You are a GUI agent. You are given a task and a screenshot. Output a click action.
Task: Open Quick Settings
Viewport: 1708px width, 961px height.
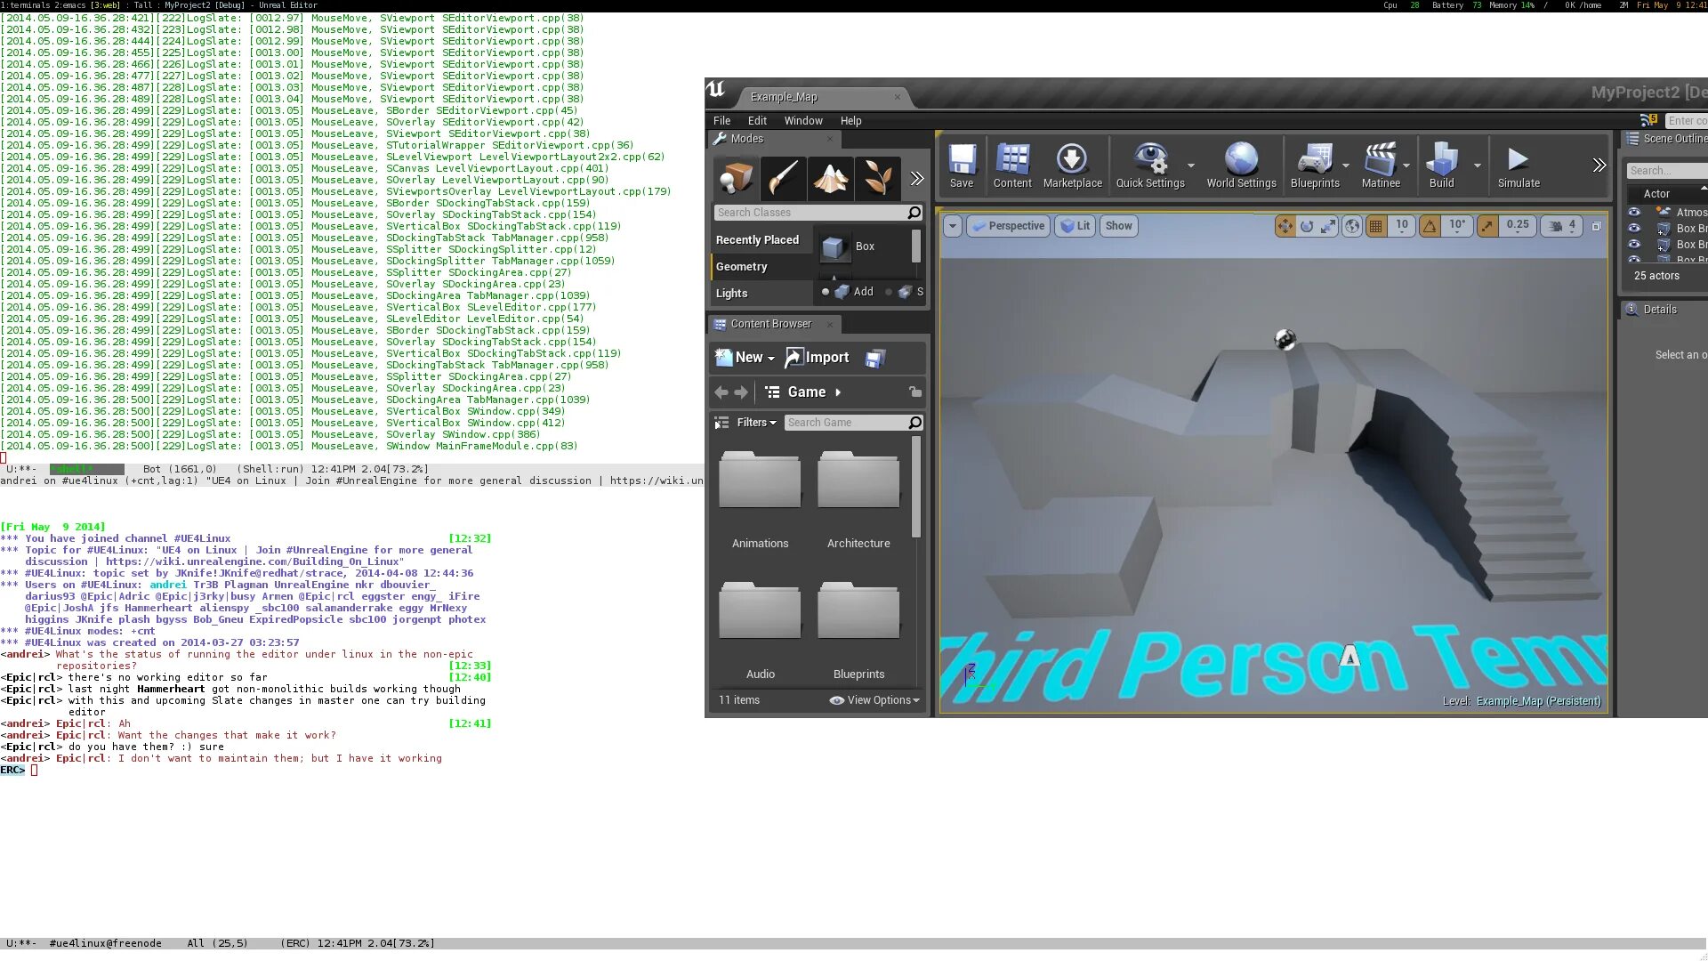[x=1150, y=165]
